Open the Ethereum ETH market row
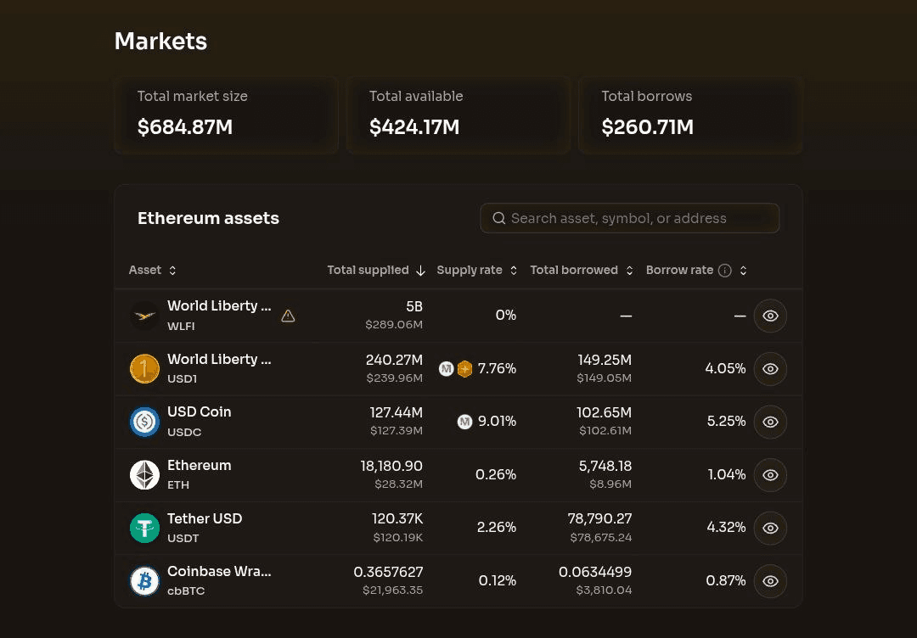Image resolution: width=917 pixels, height=638 pixels. coord(458,475)
